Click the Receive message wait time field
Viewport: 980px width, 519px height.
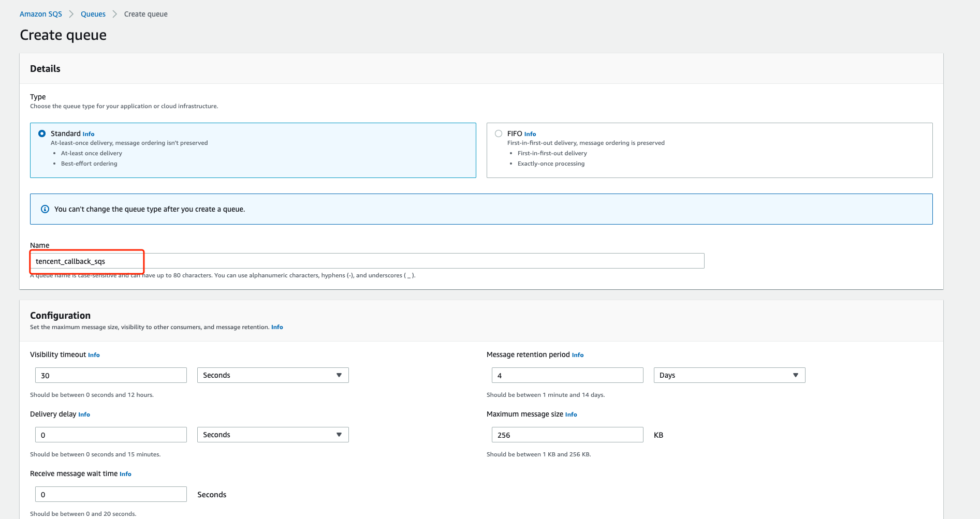pyautogui.click(x=111, y=494)
